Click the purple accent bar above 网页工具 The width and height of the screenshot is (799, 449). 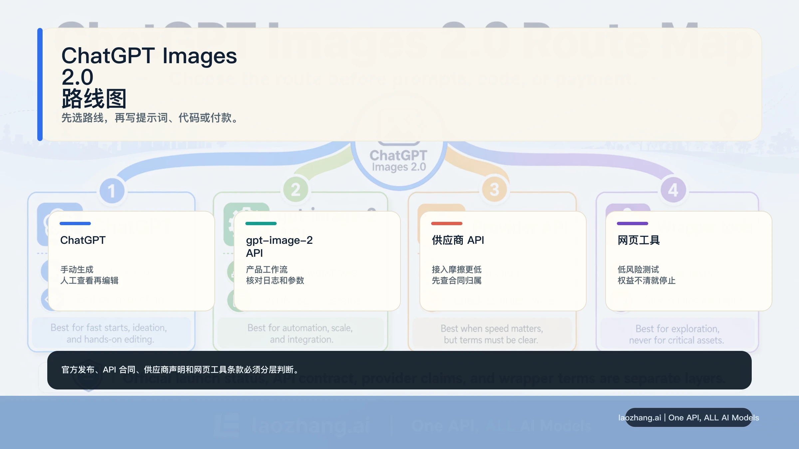[x=633, y=224]
